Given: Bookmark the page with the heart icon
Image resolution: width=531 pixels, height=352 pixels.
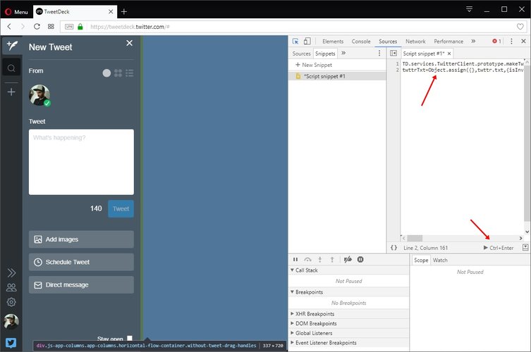Looking at the screenshot, I should 520,26.
